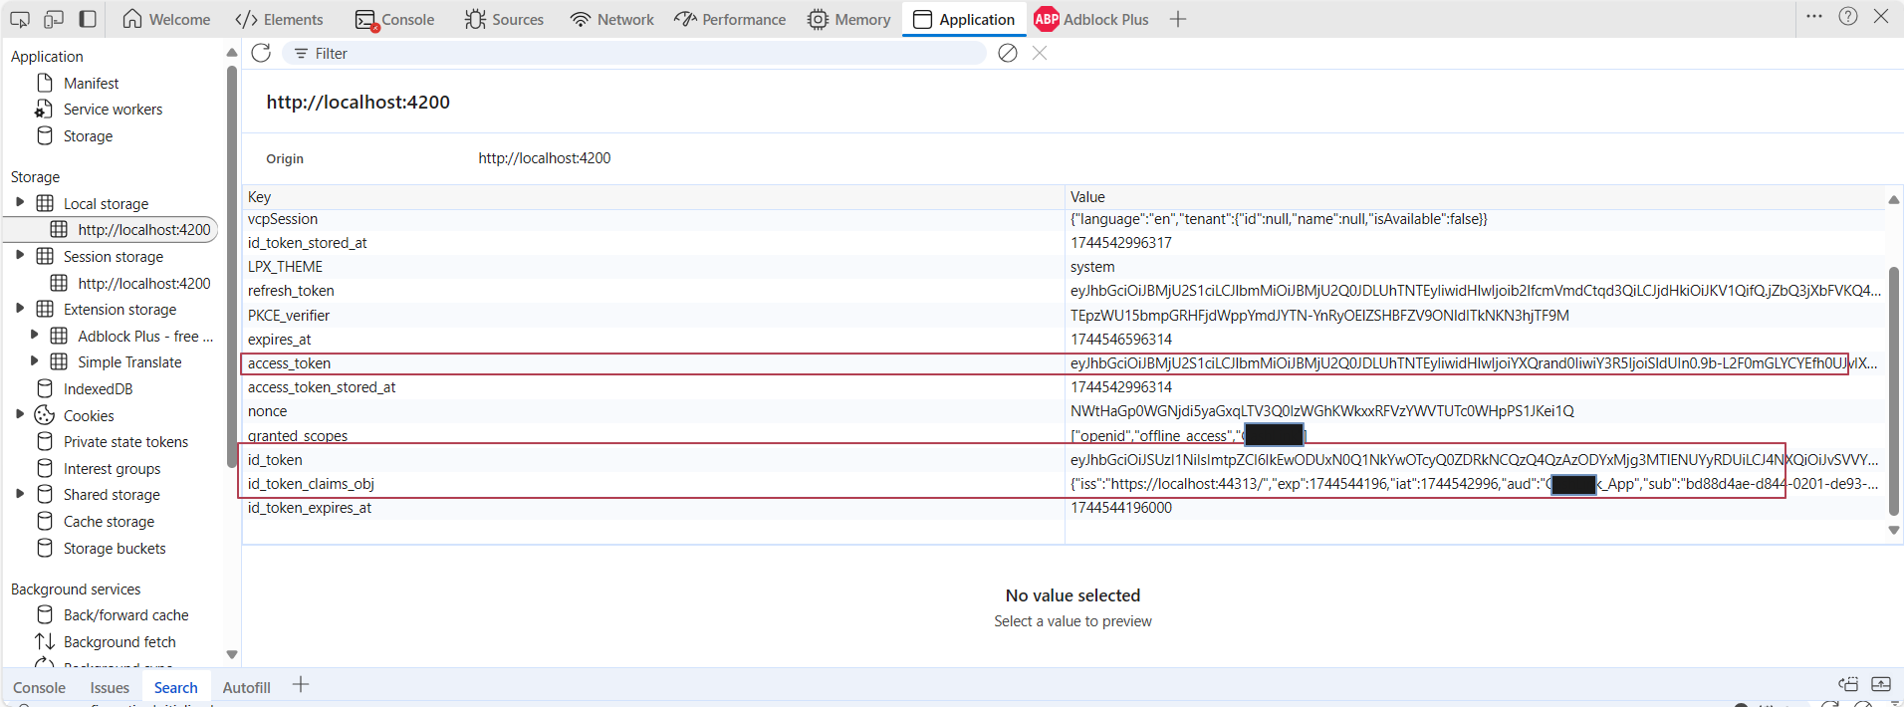Toggle the device emulation icon
The height and width of the screenshot is (707, 1904).
point(54,19)
